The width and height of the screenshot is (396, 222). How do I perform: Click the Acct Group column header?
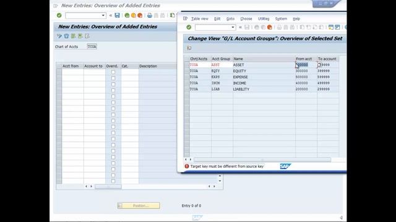(221, 59)
